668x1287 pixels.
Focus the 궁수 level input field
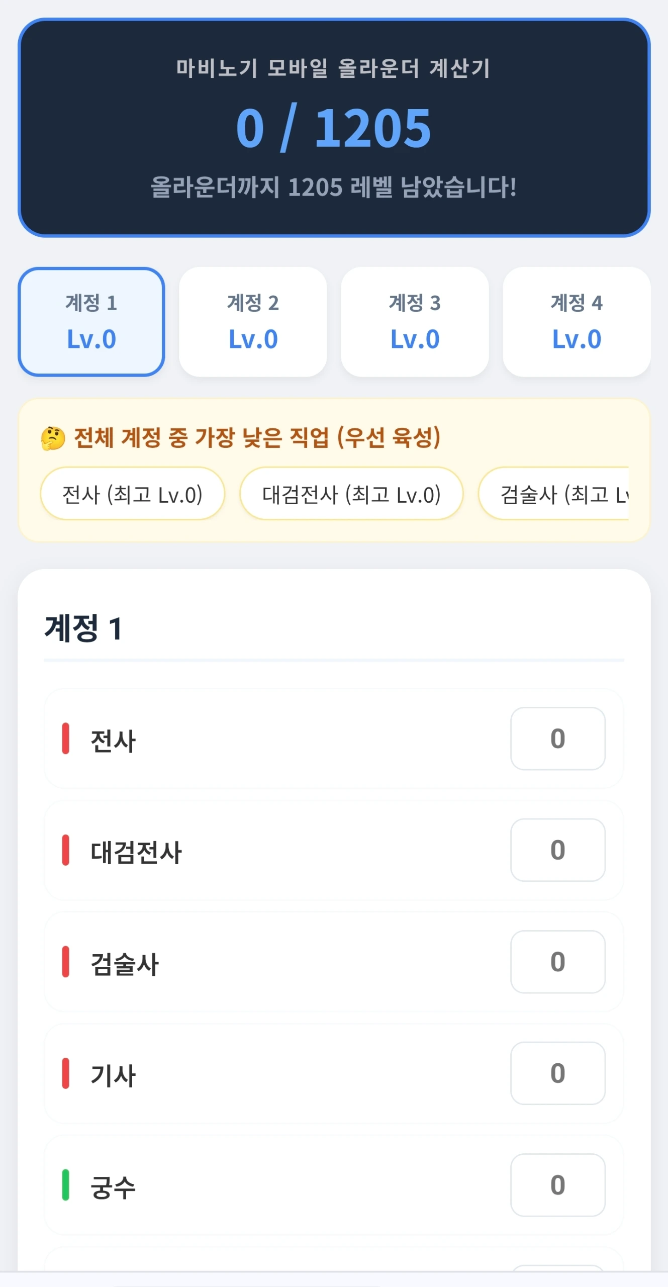tap(558, 1185)
